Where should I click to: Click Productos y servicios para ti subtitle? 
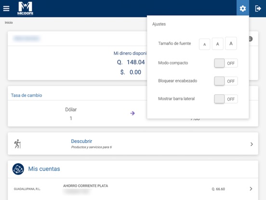tap(92, 147)
